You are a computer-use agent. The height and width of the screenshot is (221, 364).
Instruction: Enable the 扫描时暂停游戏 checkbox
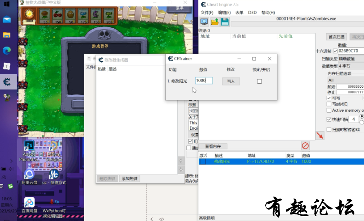coord(329,129)
